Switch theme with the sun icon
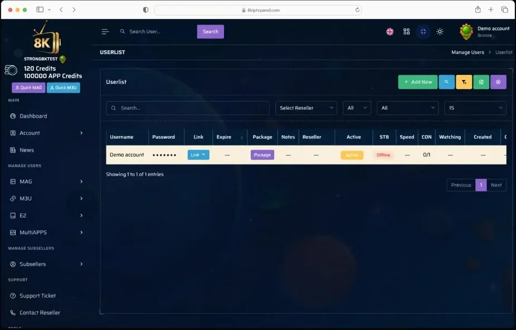516x330 pixels. (x=440, y=32)
